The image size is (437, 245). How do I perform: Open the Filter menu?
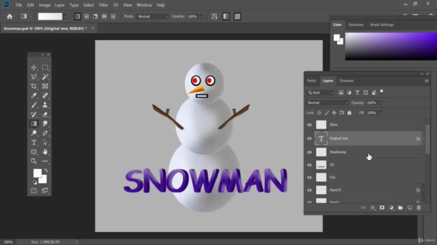103,5
